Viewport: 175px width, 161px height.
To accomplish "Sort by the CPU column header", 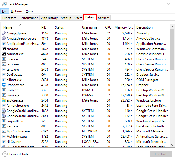I will [107, 27].
